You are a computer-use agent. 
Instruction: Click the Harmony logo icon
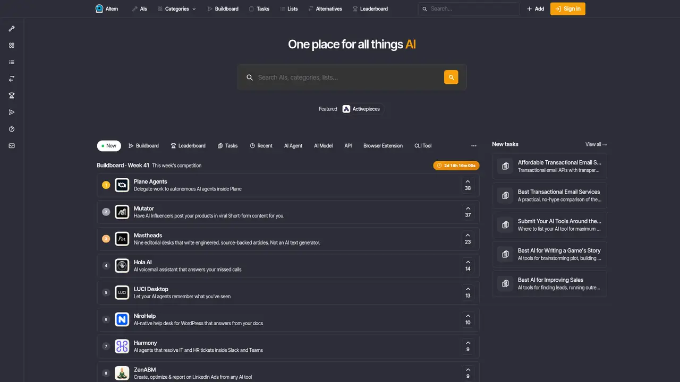coord(122,346)
